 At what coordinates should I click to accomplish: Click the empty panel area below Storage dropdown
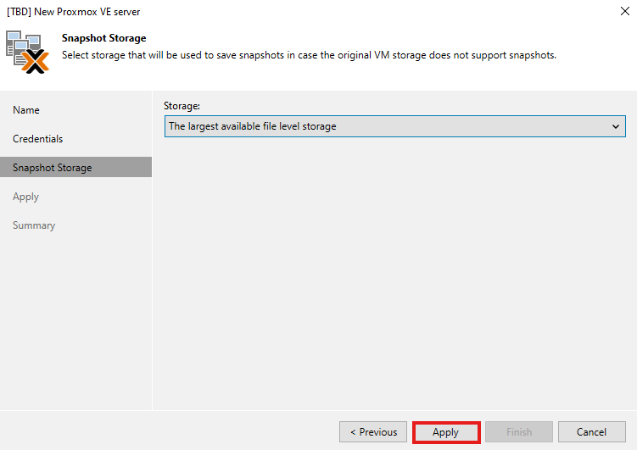tap(394, 271)
